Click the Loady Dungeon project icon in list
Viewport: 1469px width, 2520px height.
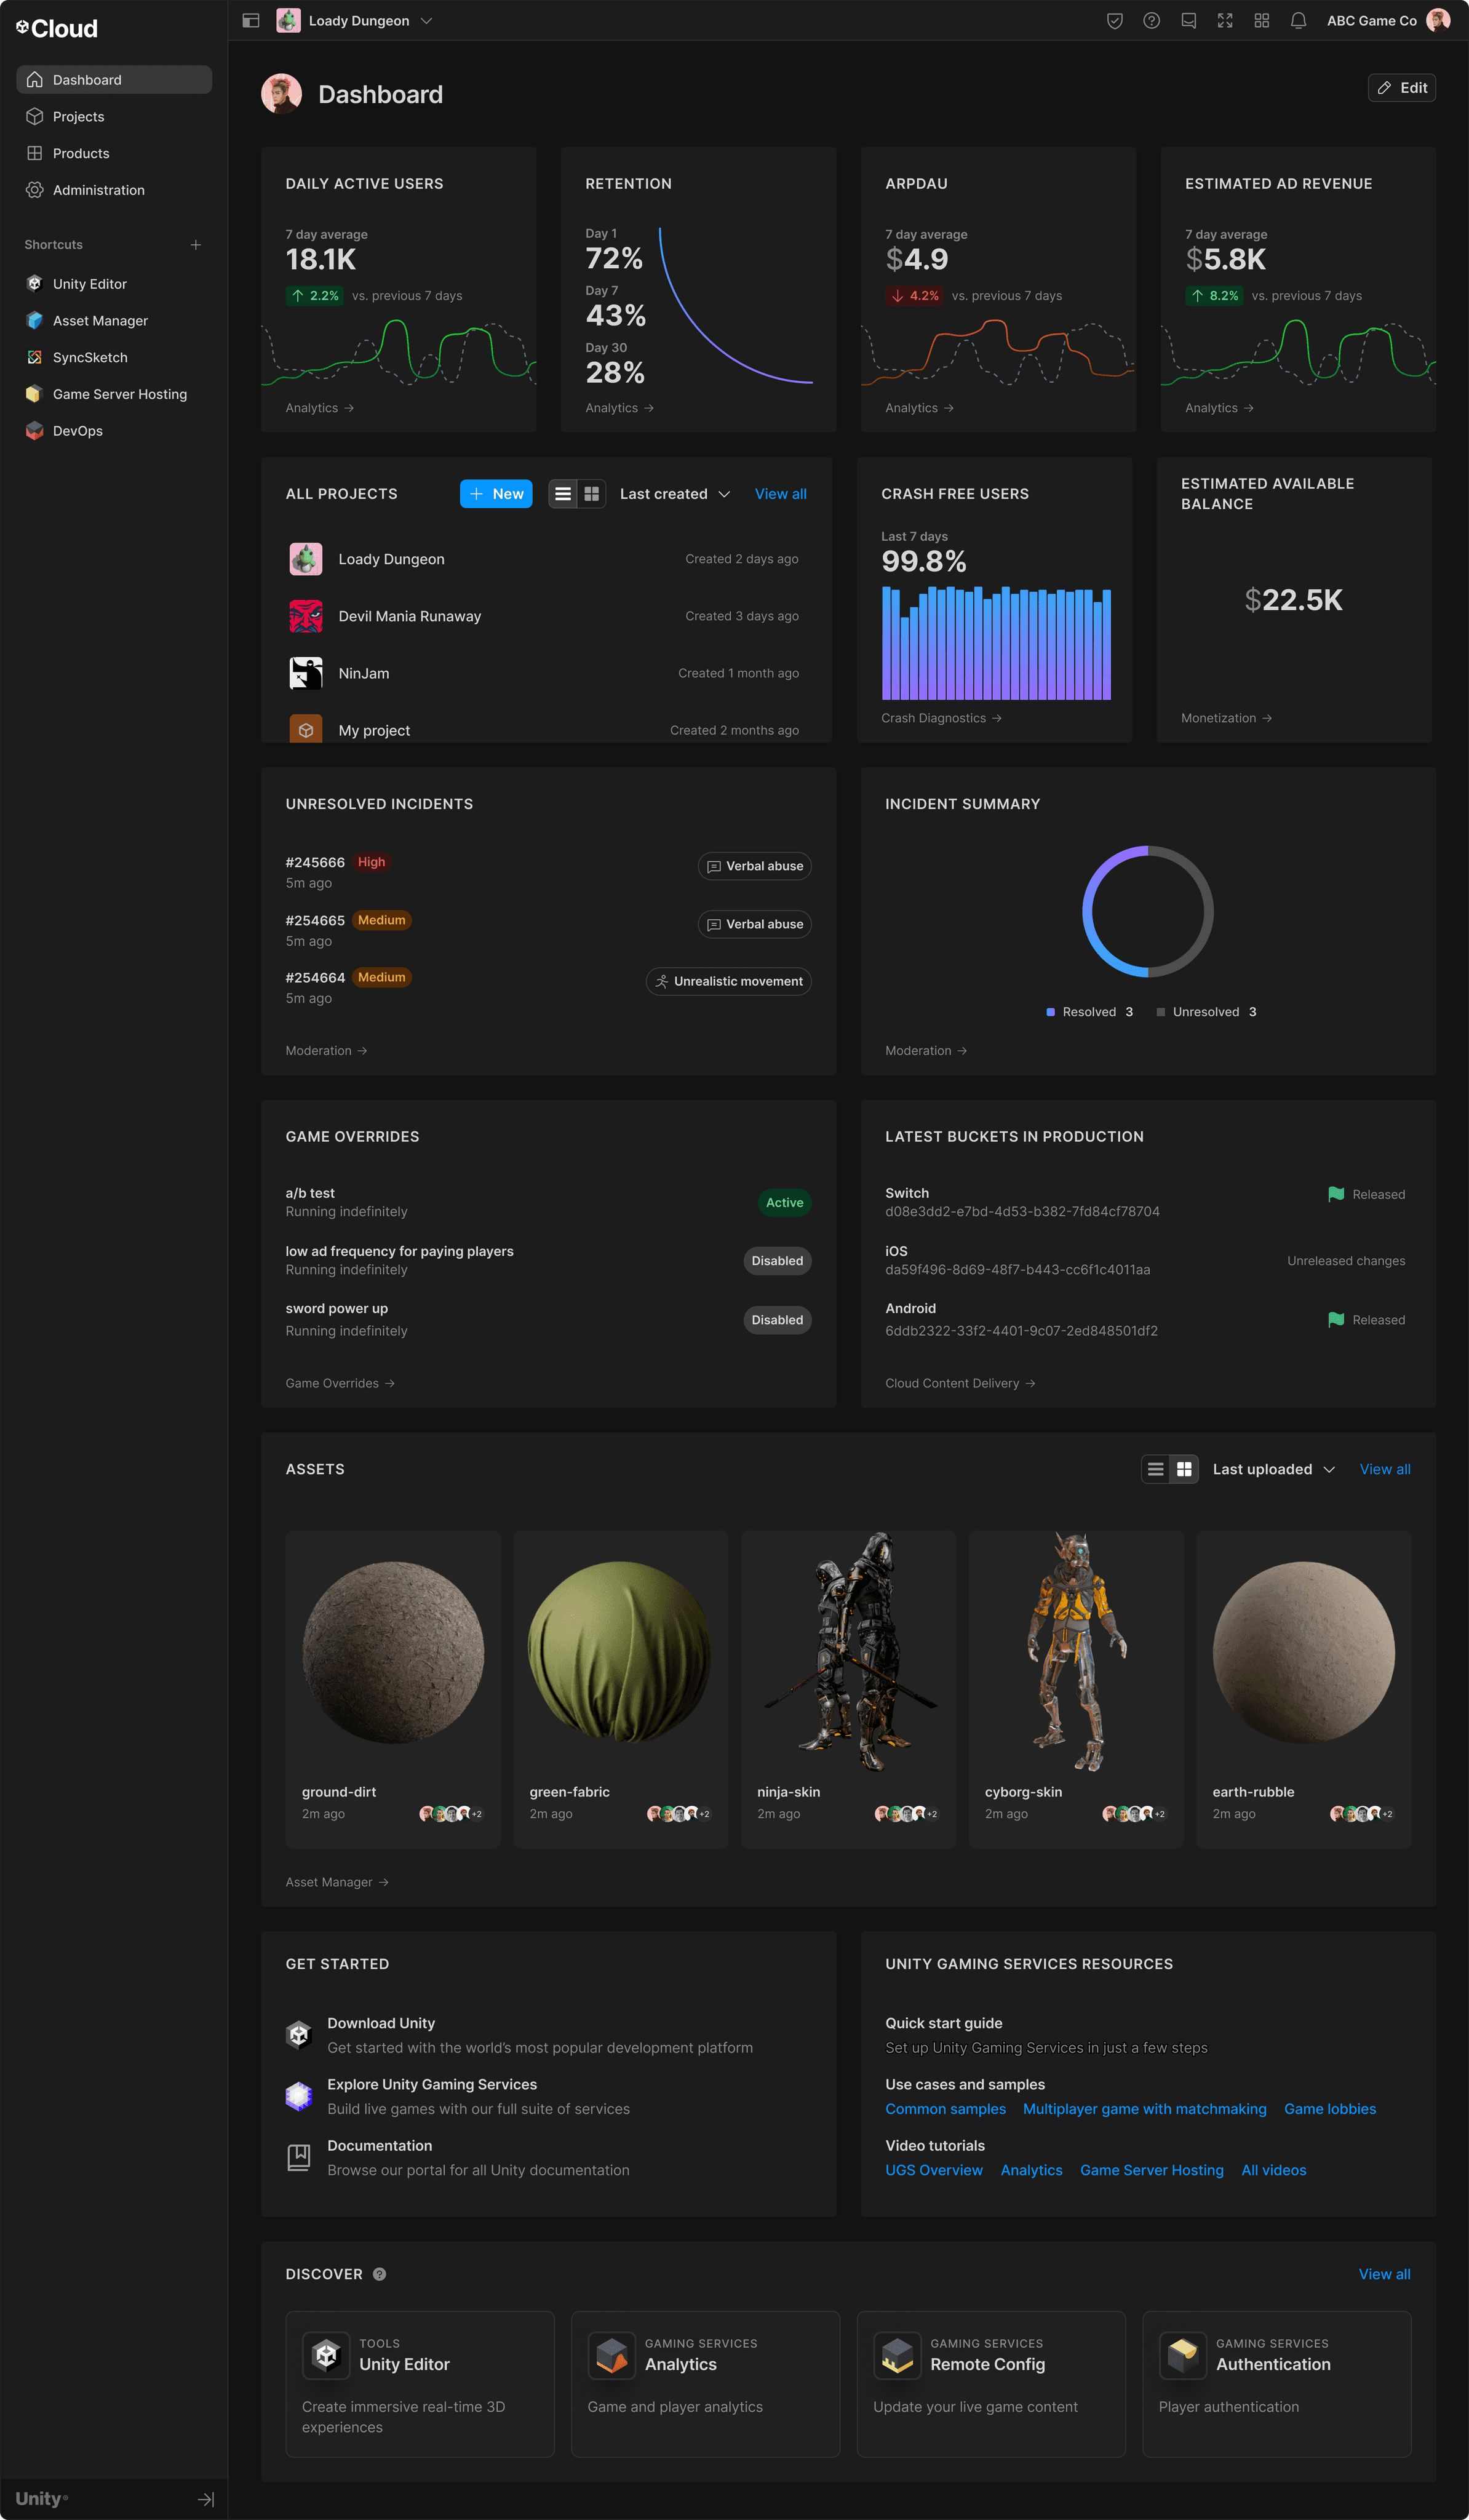point(306,559)
